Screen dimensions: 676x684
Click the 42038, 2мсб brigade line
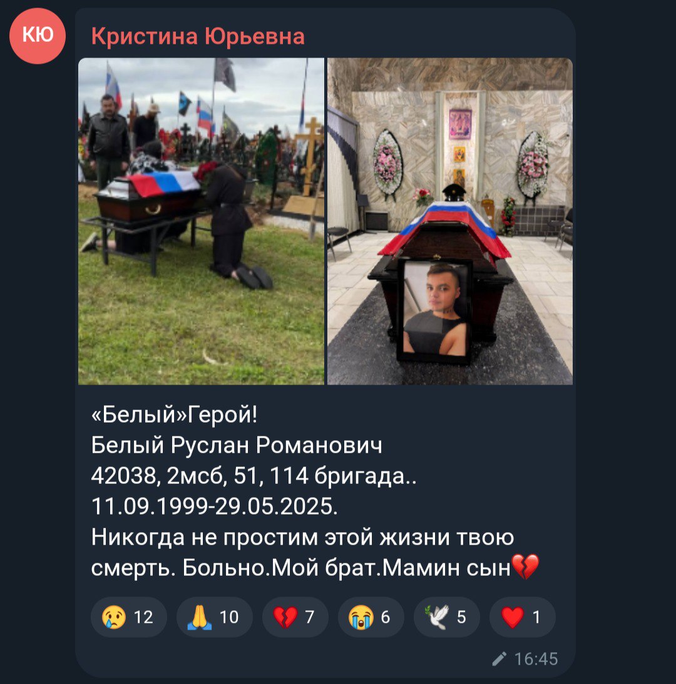[x=253, y=476]
